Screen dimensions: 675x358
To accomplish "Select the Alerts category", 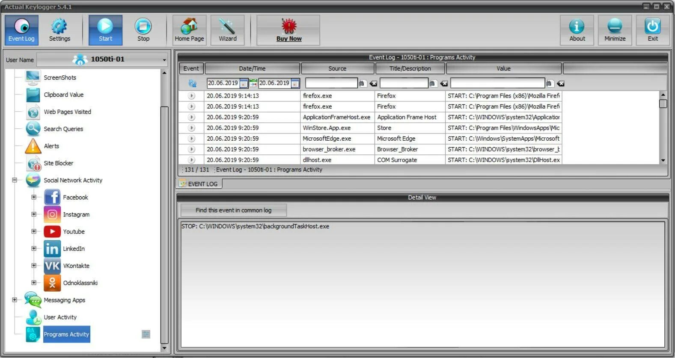I will pyautogui.click(x=51, y=146).
